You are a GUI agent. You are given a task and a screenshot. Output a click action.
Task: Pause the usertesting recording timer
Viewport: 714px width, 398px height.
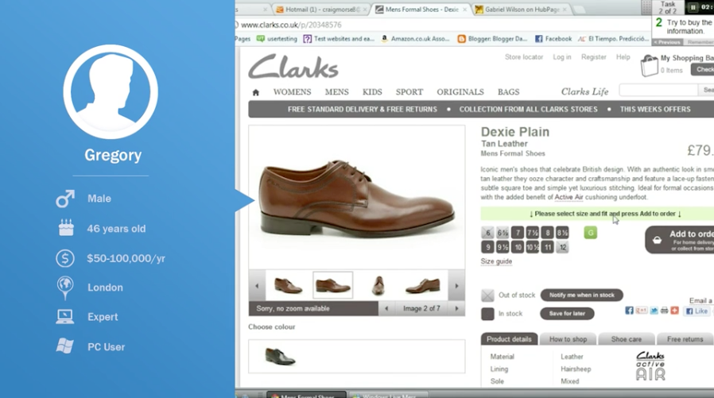tap(693, 7)
